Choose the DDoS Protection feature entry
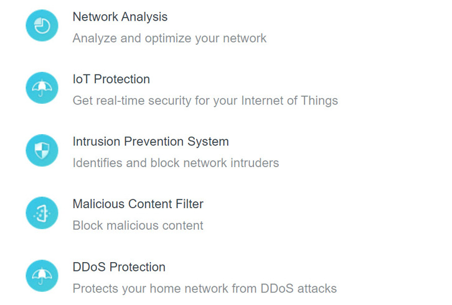The height and width of the screenshot is (305, 452). (x=181, y=276)
